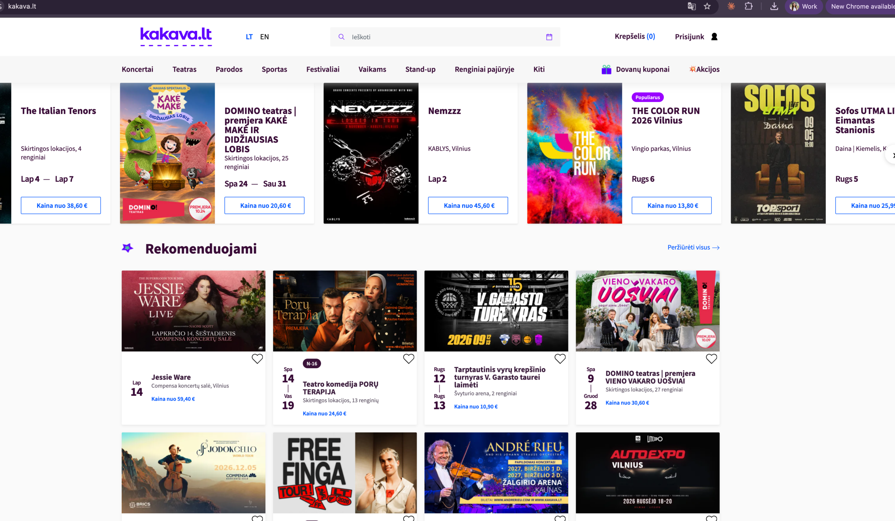Select the Stand-up menu item

pyautogui.click(x=420, y=69)
